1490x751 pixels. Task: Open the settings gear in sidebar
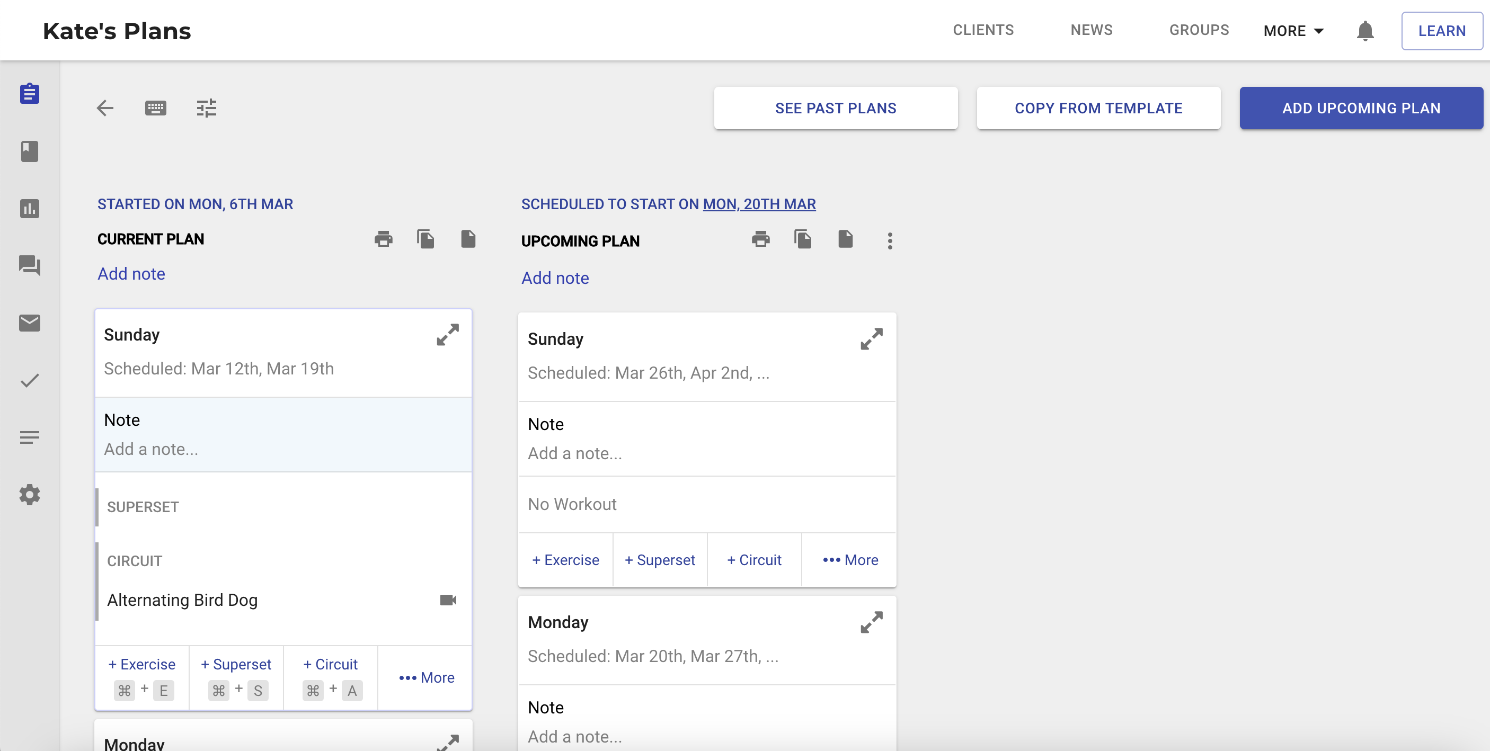30,494
